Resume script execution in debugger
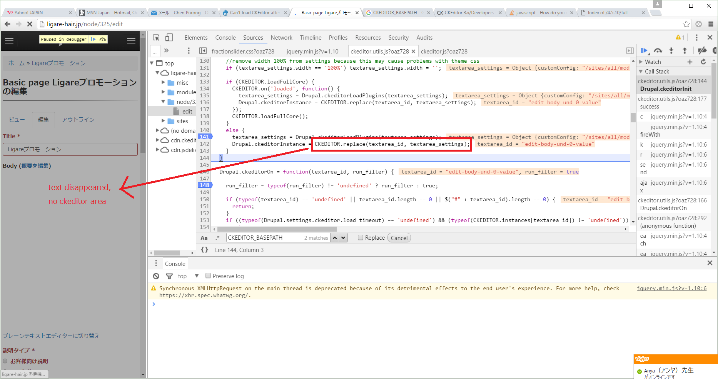The image size is (718, 379). coord(645,50)
